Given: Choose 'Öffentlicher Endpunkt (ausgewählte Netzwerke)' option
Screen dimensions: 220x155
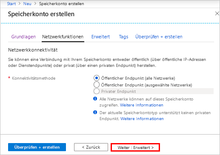Looking at the screenshot, I should tap(97, 85).
